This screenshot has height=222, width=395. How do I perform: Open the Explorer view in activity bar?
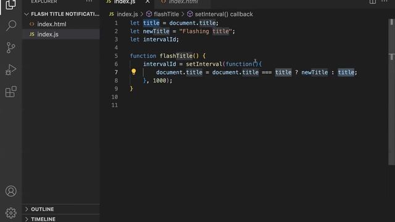[x=10, y=4]
